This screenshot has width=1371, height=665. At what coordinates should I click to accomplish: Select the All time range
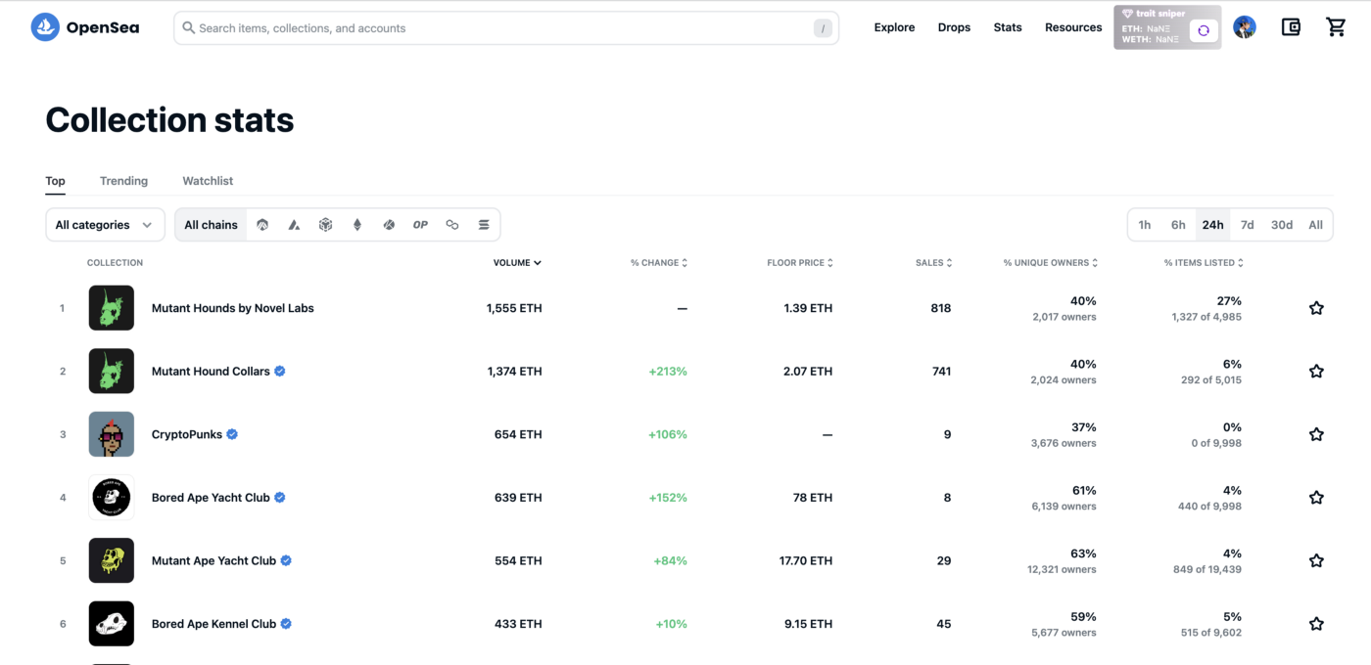point(1315,225)
